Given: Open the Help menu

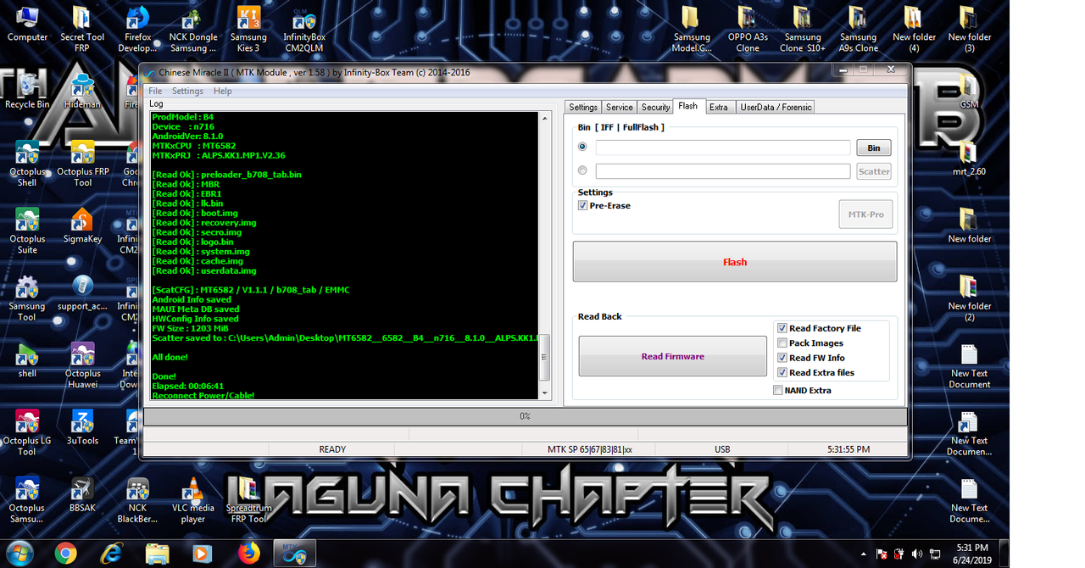Looking at the screenshot, I should [x=223, y=91].
